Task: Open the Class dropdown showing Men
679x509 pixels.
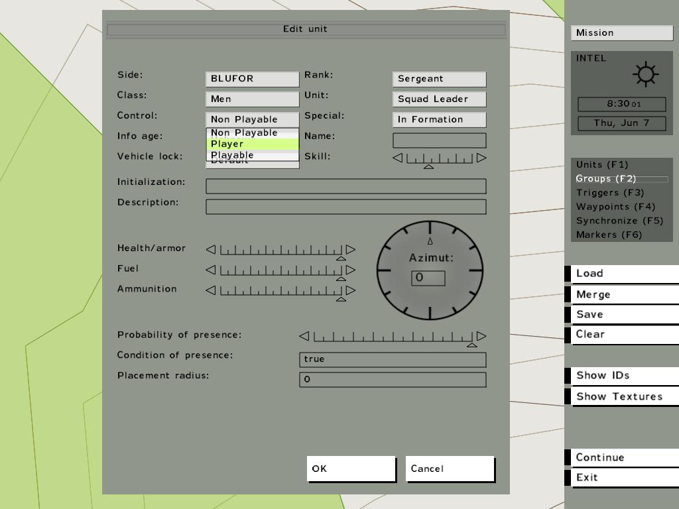Action: point(253,99)
